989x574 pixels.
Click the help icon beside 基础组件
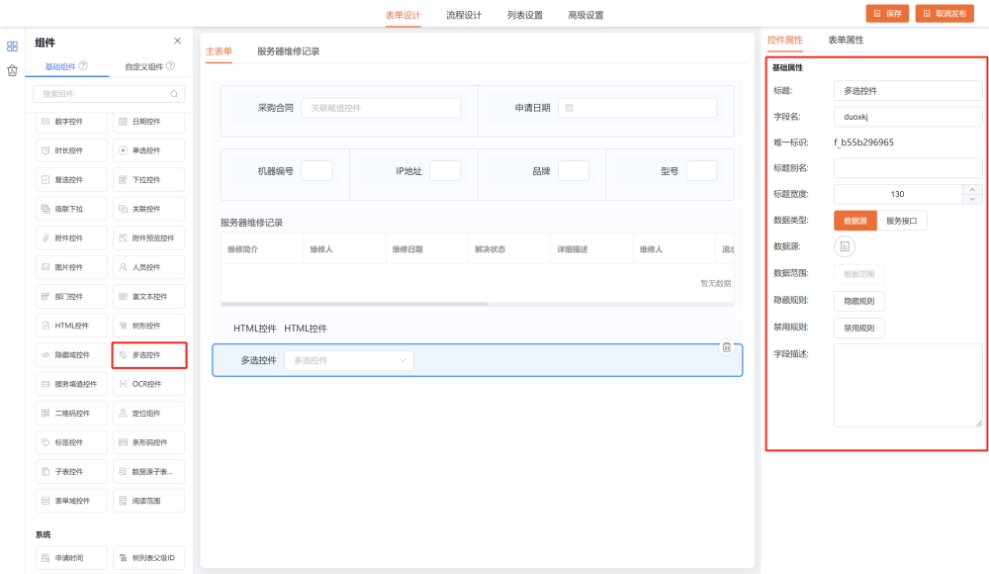(83, 66)
